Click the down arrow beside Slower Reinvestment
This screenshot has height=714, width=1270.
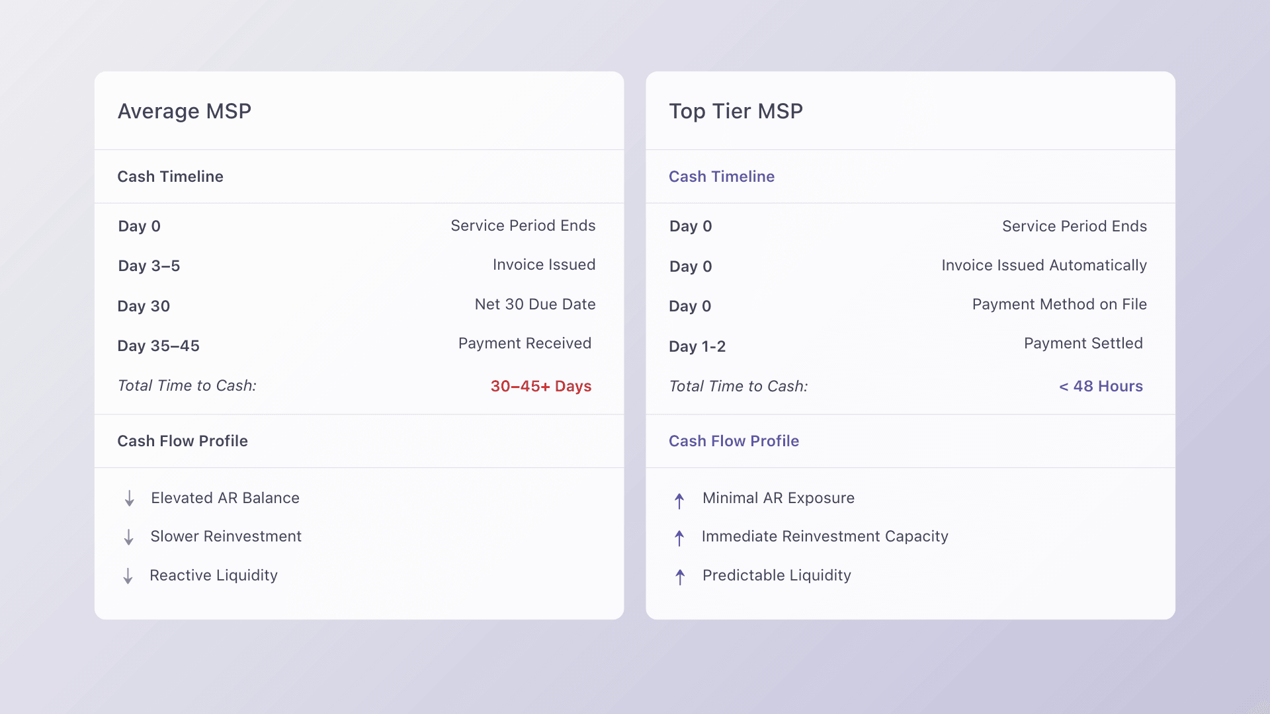tap(129, 537)
